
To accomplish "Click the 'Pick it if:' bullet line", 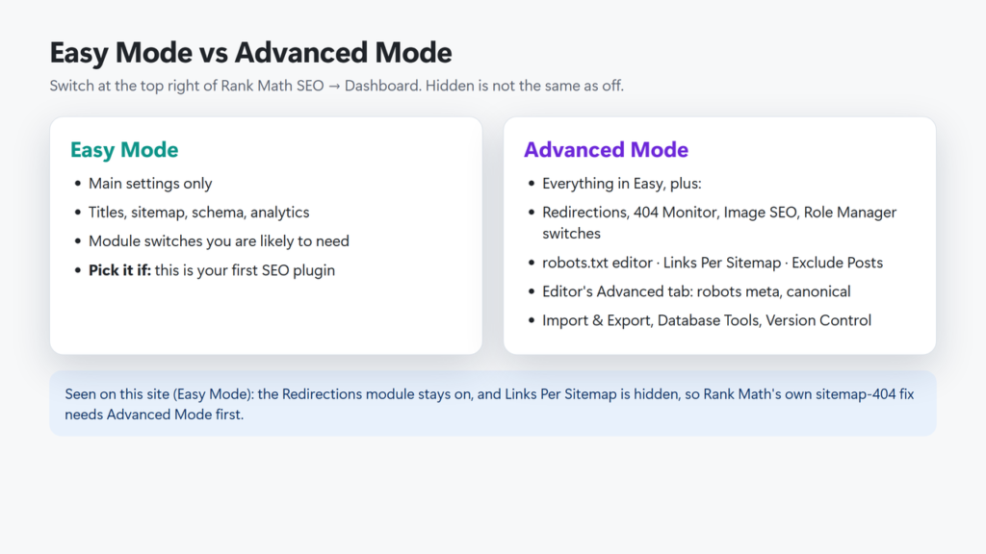I will [212, 270].
